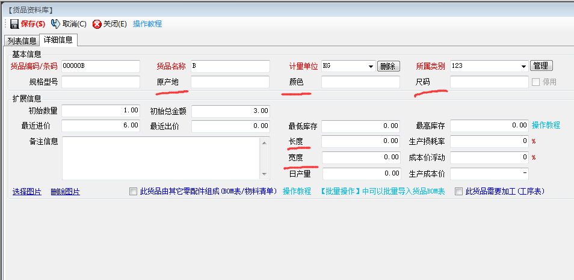This screenshot has width=574, height=280.
Task: Open the 操作教程 link in toolbar
Action: pyautogui.click(x=147, y=24)
